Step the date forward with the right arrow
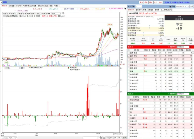This screenshot has width=194, height=139. [189, 6]
